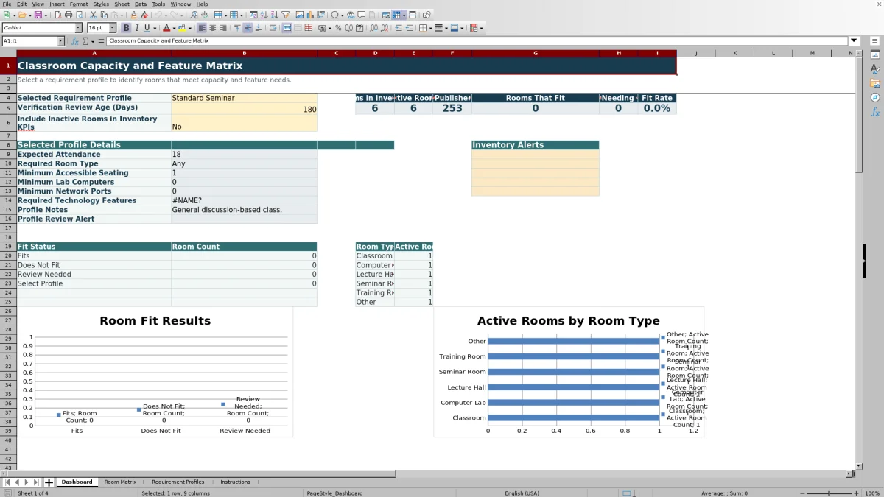The height and width of the screenshot is (497, 884).
Task: Open the Name Box dropdown arrow
Action: 60,41
